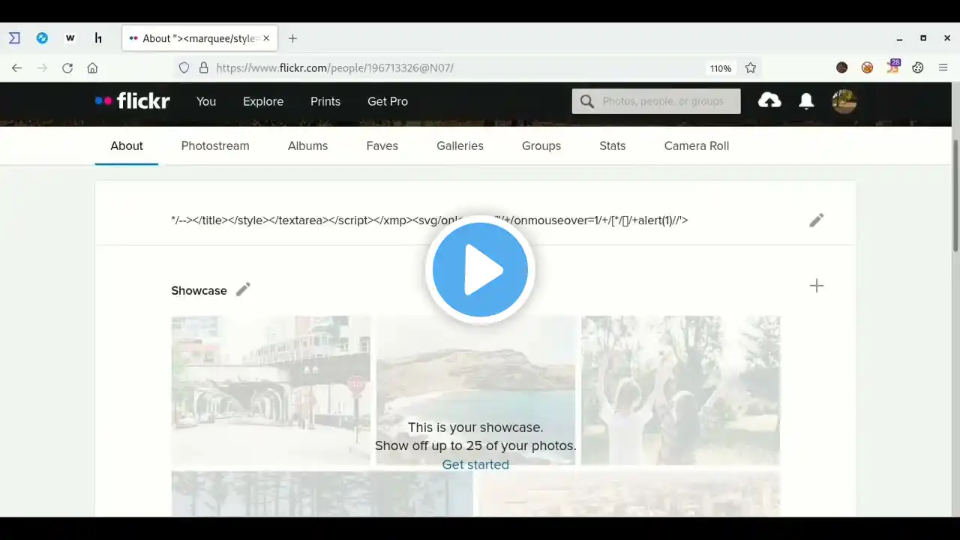Viewport: 960px width, 540px height.
Task: Switch to the Albums tab
Action: click(307, 146)
